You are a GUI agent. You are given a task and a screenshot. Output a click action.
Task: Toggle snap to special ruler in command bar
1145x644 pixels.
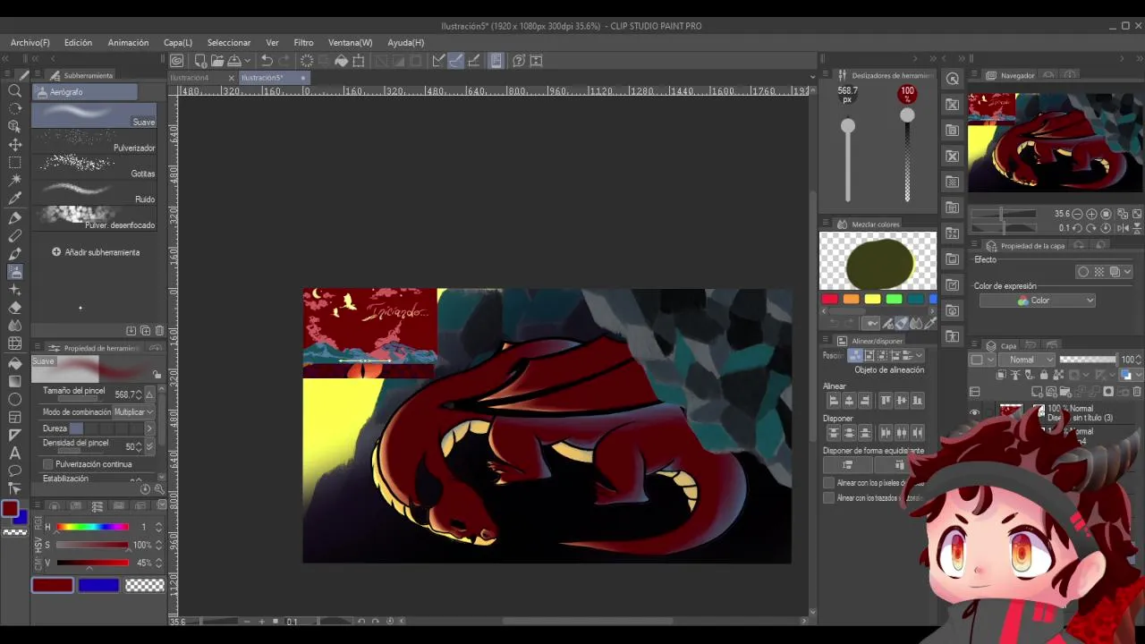(455, 61)
